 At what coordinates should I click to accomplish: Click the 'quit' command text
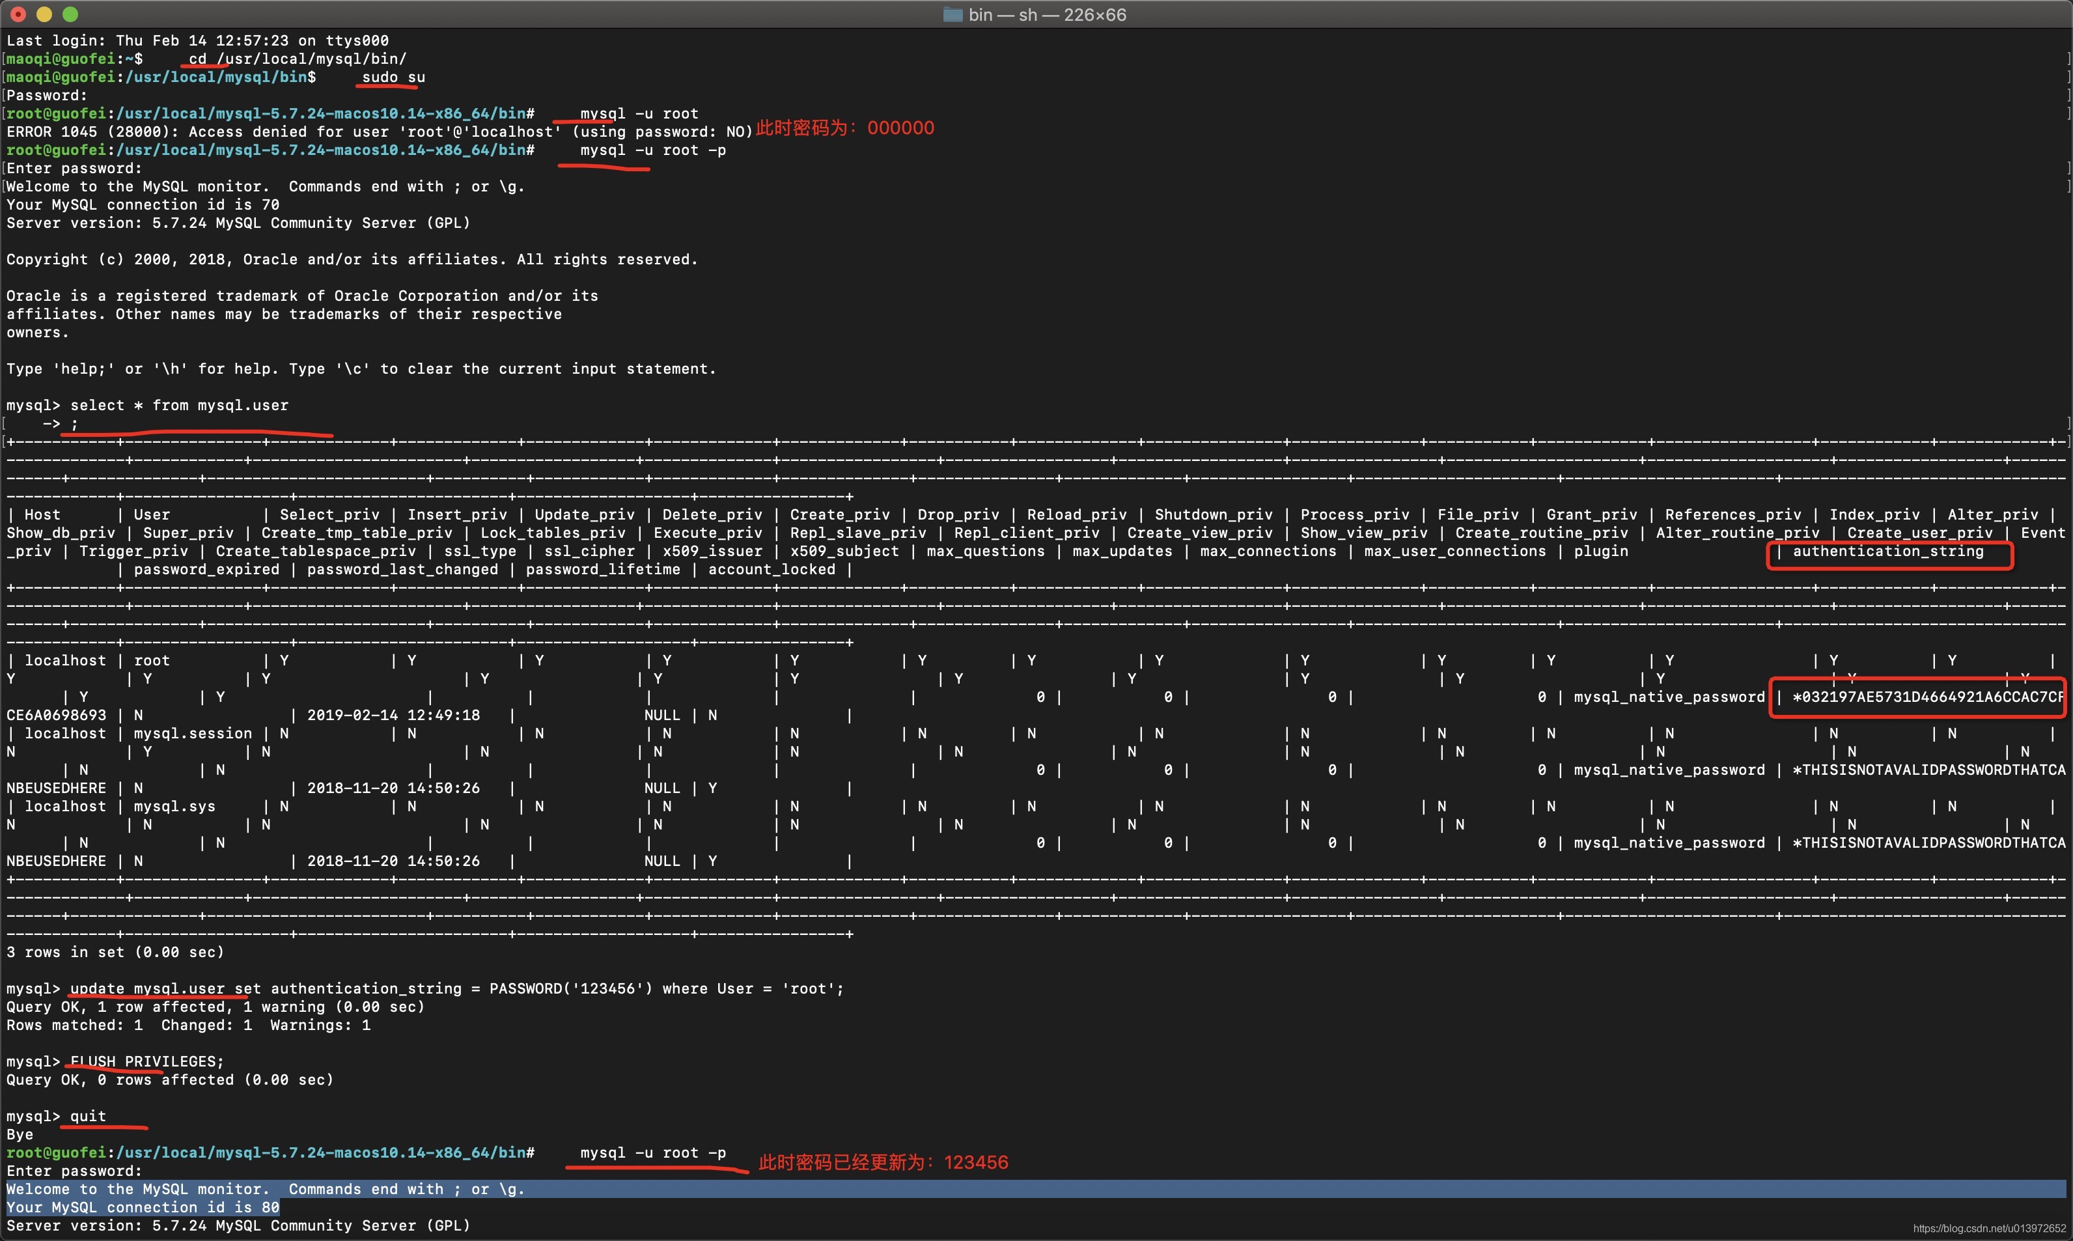click(88, 1117)
